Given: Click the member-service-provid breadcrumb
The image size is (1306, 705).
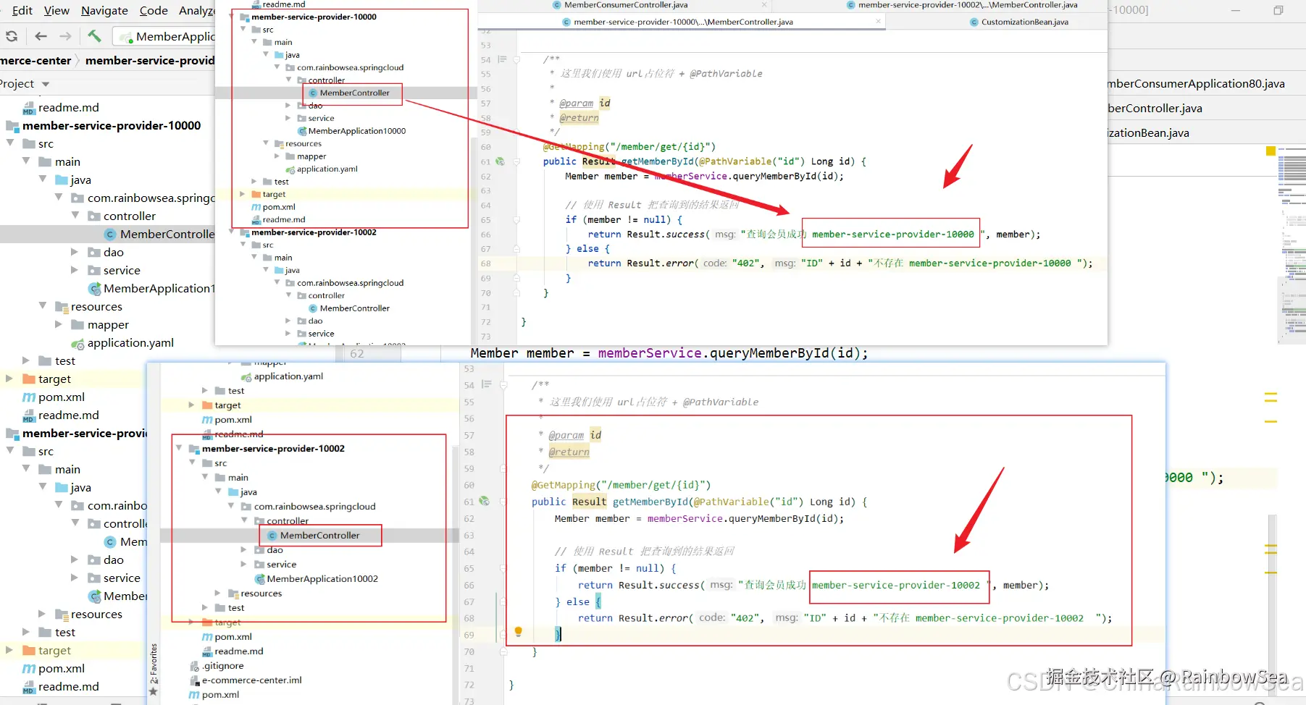Looking at the screenshot, I should [150, 61].
